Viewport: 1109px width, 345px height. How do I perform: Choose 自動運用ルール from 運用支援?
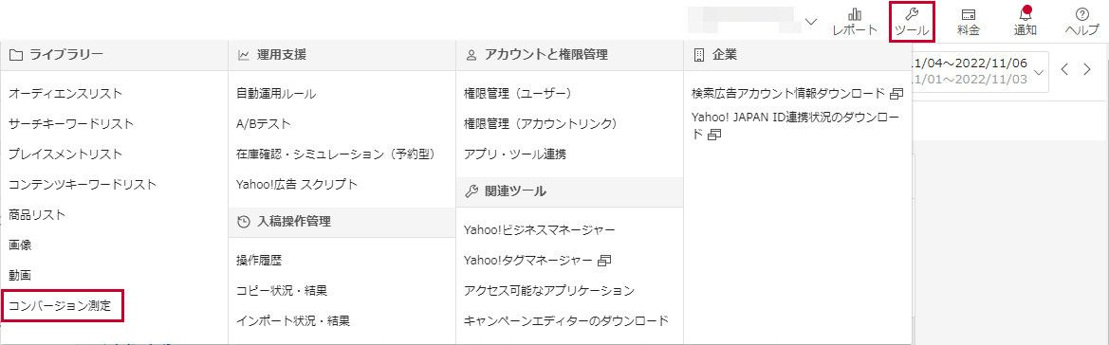[x=276, y=93]
